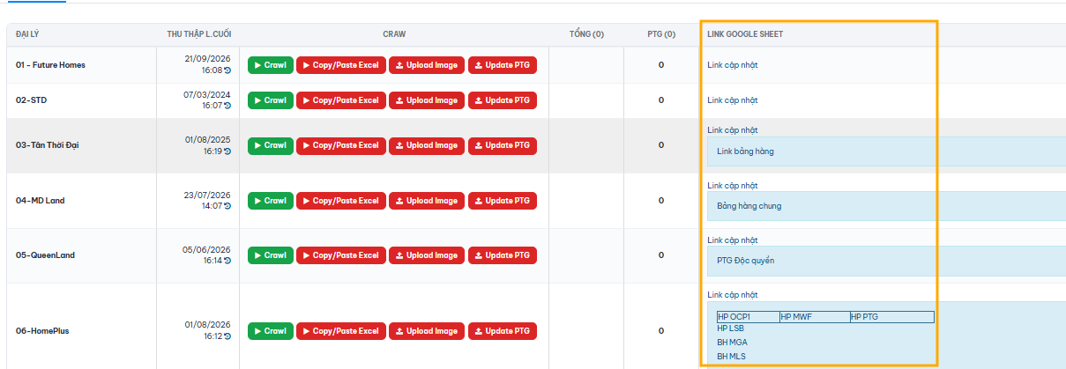Open Copy/Paste Excel for 02-STD
The height and width of the screenshot is (369, 1066).
coord(341,100)
